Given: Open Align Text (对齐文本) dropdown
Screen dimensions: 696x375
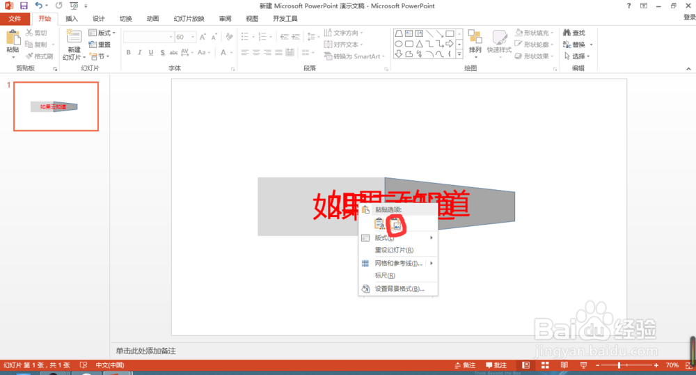Looking at the screenshot, I should [344, 45].
